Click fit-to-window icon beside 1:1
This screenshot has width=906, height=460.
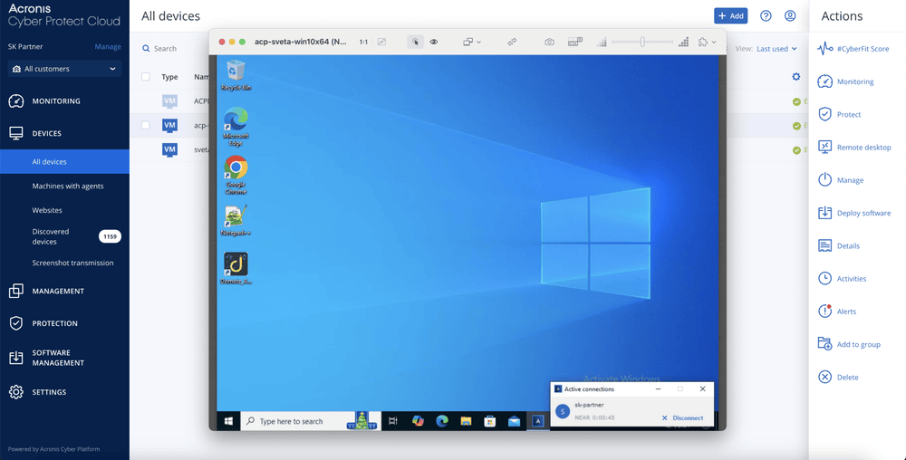click(382, 43)
